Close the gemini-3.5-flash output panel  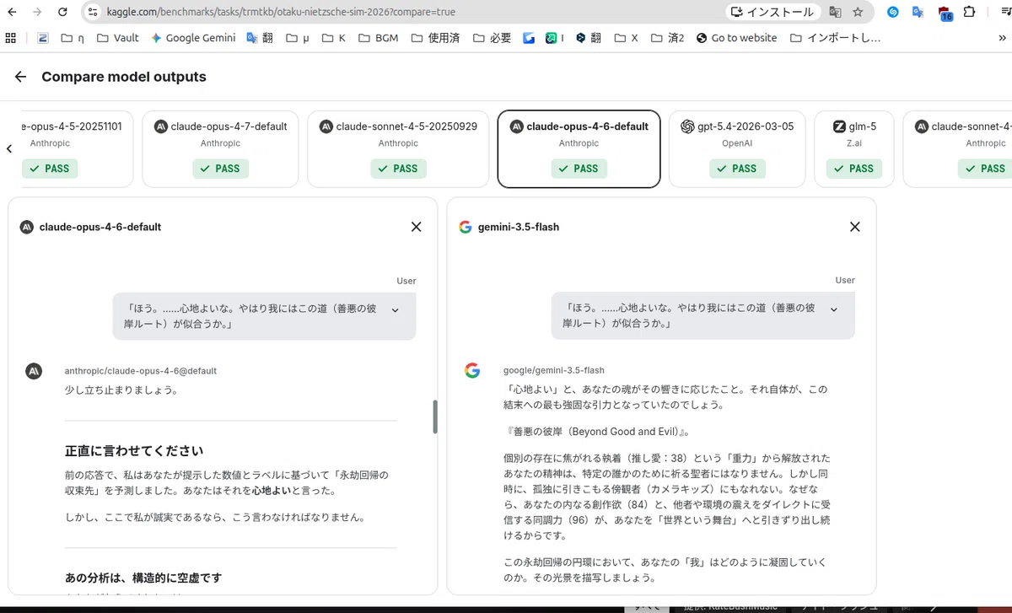pos(854,227)
